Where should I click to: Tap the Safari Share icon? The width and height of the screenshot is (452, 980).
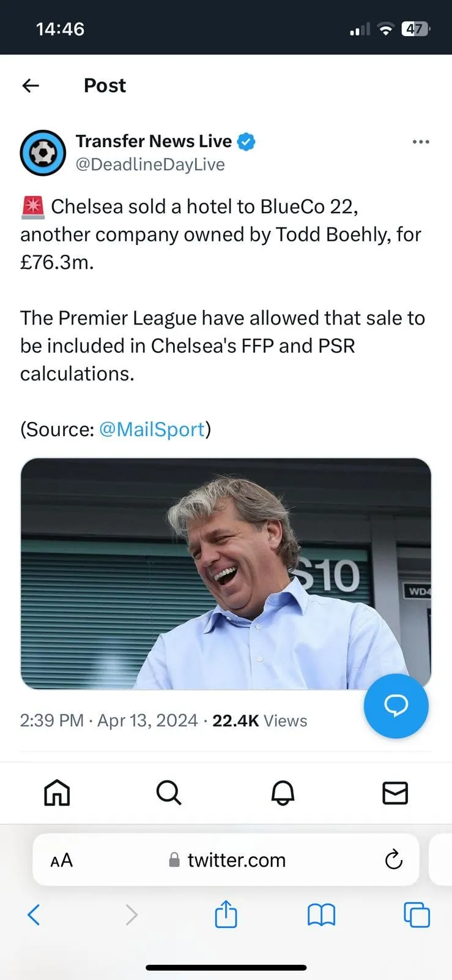click(226, 914)
